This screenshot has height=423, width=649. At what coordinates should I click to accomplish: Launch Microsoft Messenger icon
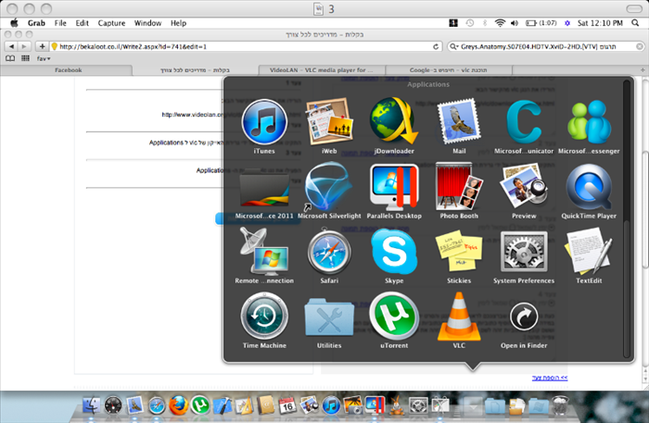589,122
